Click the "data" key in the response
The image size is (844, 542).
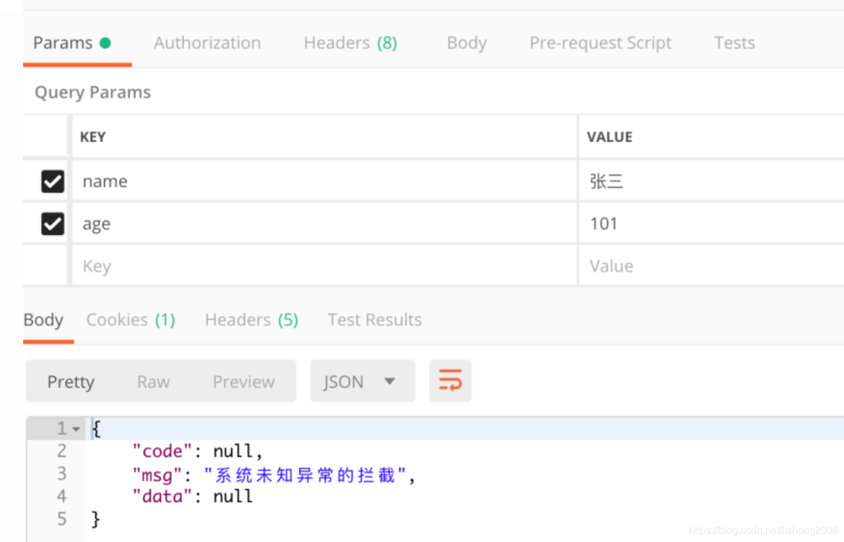pyautogui.click(x=162, y=497)
